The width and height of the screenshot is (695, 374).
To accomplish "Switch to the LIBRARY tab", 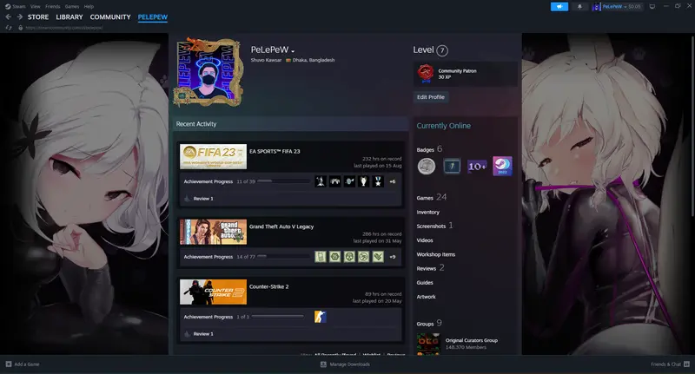I will click(x=69, y=17).
